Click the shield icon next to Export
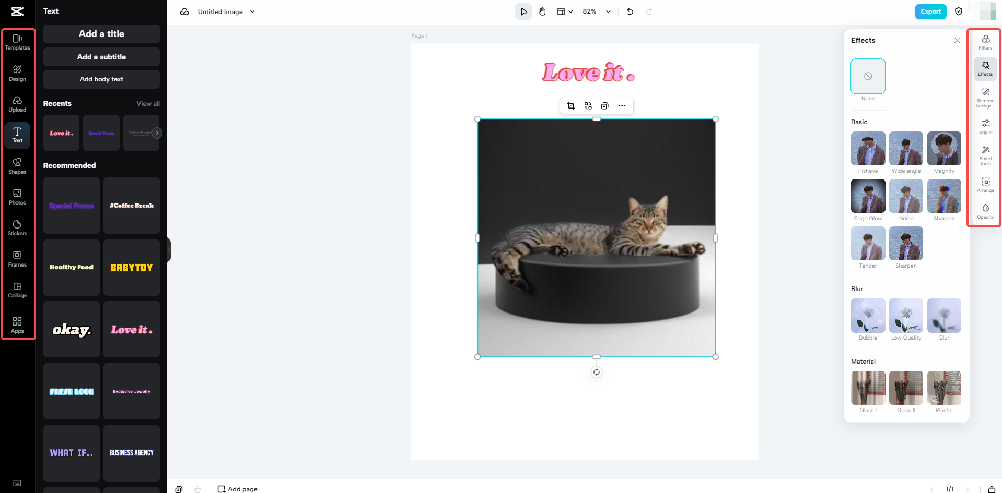The width and height of the screenshot is (1002, 493). click(959, 11)
